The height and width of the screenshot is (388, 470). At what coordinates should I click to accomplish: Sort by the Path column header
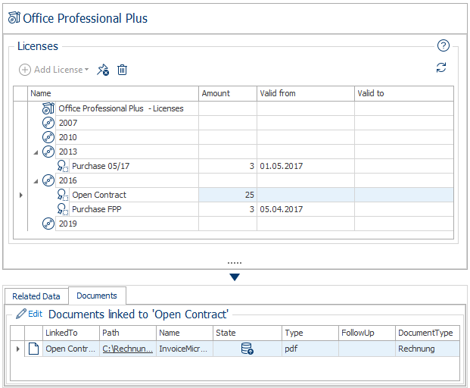coord(128,333)
